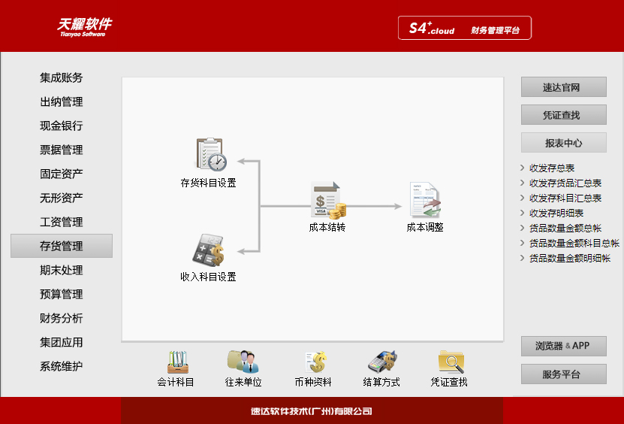Open 凭证查找 folder search icon

(449, 362)
